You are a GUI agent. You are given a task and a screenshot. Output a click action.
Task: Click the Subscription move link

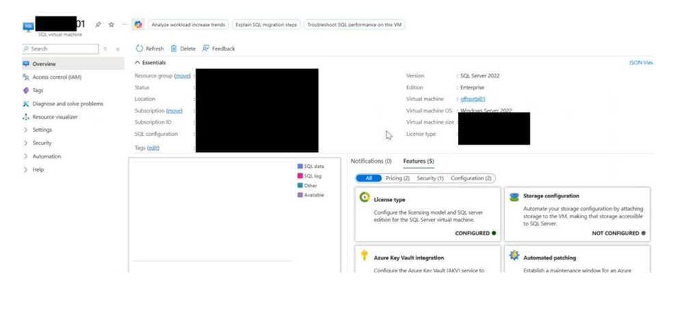click(174, 111)
